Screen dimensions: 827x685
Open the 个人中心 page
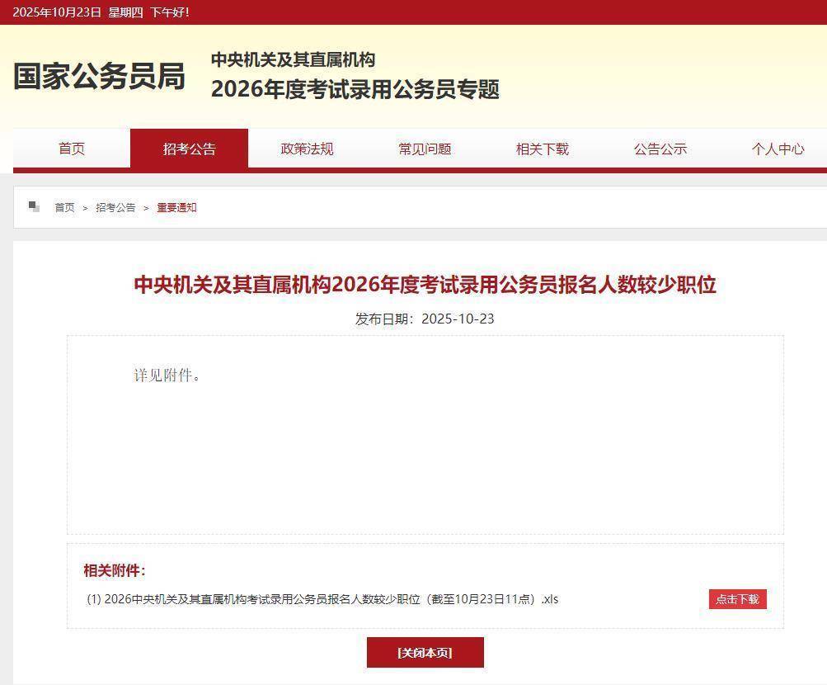(x=777, y=149)
